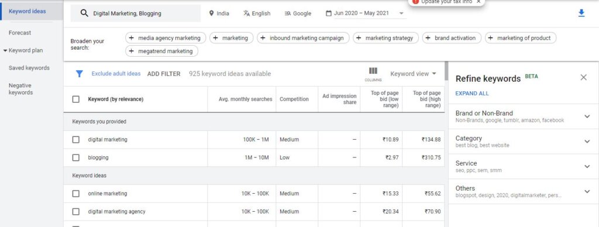Add 'marketing' chip to broaden search
This screenshot has height=227, width=599.
(x=231, y=38)
